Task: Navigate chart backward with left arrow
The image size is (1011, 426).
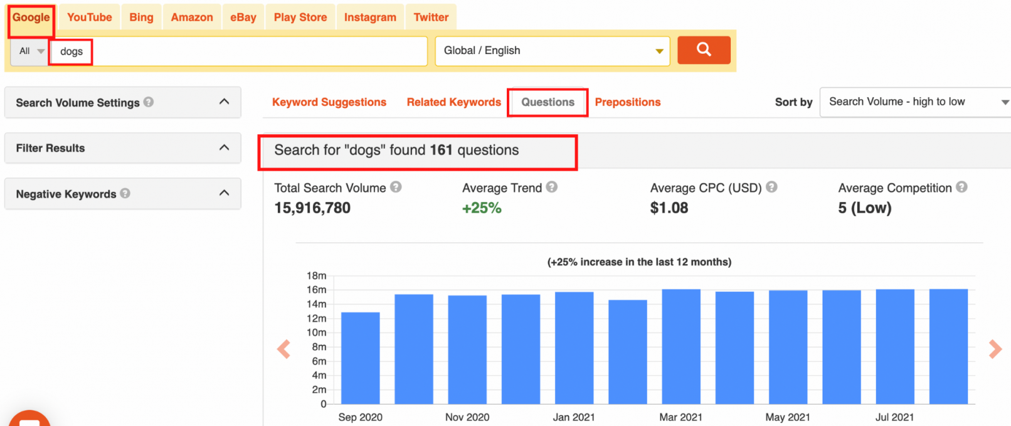Action: (x=283, y=349)
